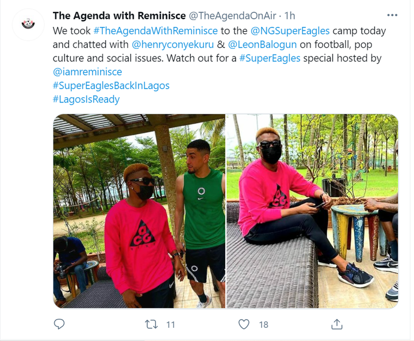Image resolution: width=414 pixels, height=341 pixels.
Task: Open the 1h tweet timestamp
Action: click(290, 16)
